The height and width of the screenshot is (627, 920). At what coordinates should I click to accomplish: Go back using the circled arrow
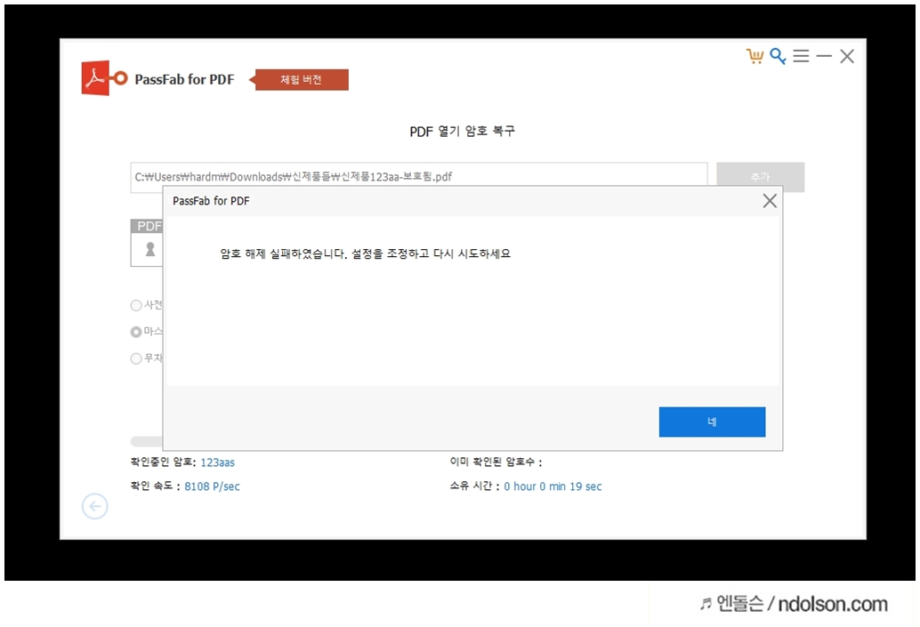coord(95,506)
